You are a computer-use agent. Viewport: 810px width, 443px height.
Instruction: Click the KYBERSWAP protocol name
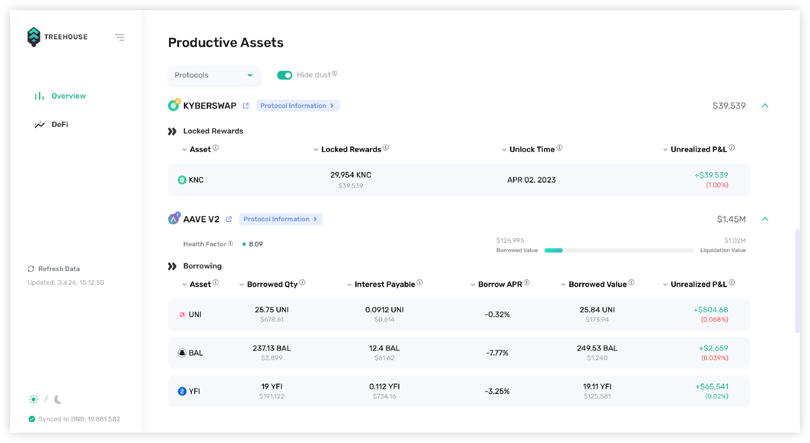210,106
